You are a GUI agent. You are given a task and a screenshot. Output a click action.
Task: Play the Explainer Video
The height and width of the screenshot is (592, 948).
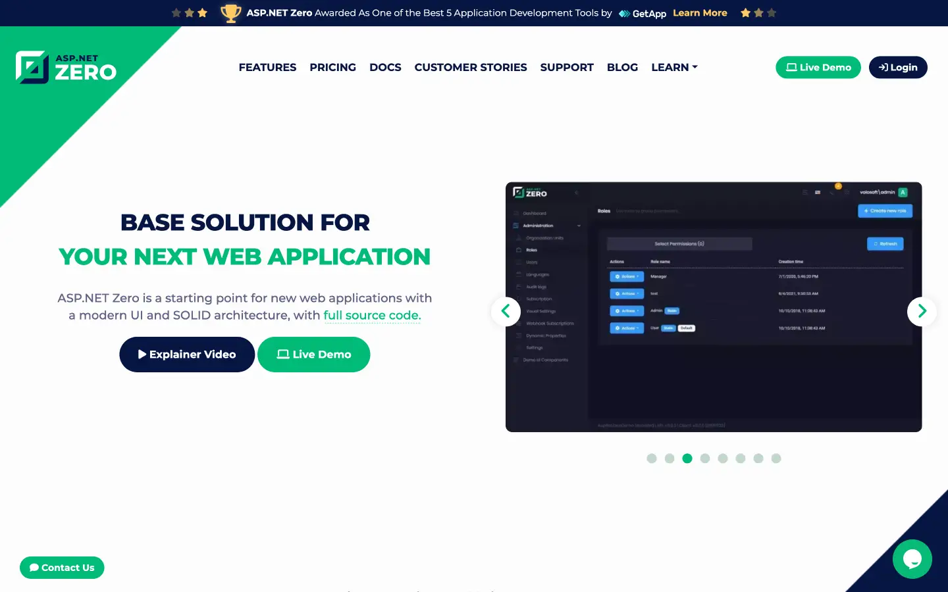click(x=187, y=355)
